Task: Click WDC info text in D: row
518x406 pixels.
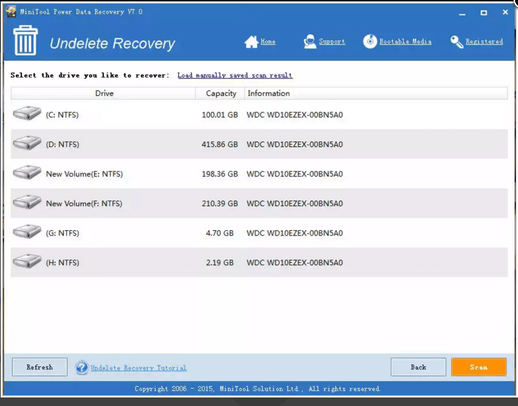Action: click(295, 144)
